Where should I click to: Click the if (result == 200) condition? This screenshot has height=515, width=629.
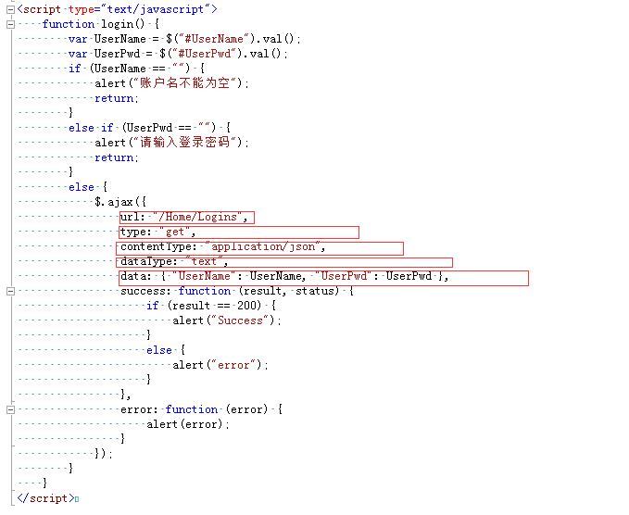pyautogui.click(x=211, y=306)
